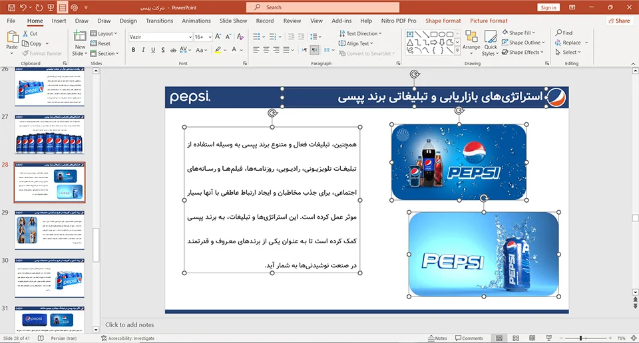
Task: Toggle the Notes pane in status bar
Action: [438, 338]
